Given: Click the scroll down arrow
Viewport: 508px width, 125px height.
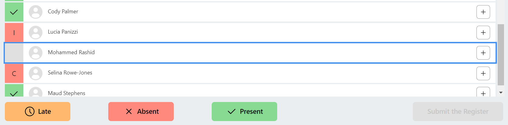Looking at the screenshot, I should pyautogui.click(x=501, y=93).
